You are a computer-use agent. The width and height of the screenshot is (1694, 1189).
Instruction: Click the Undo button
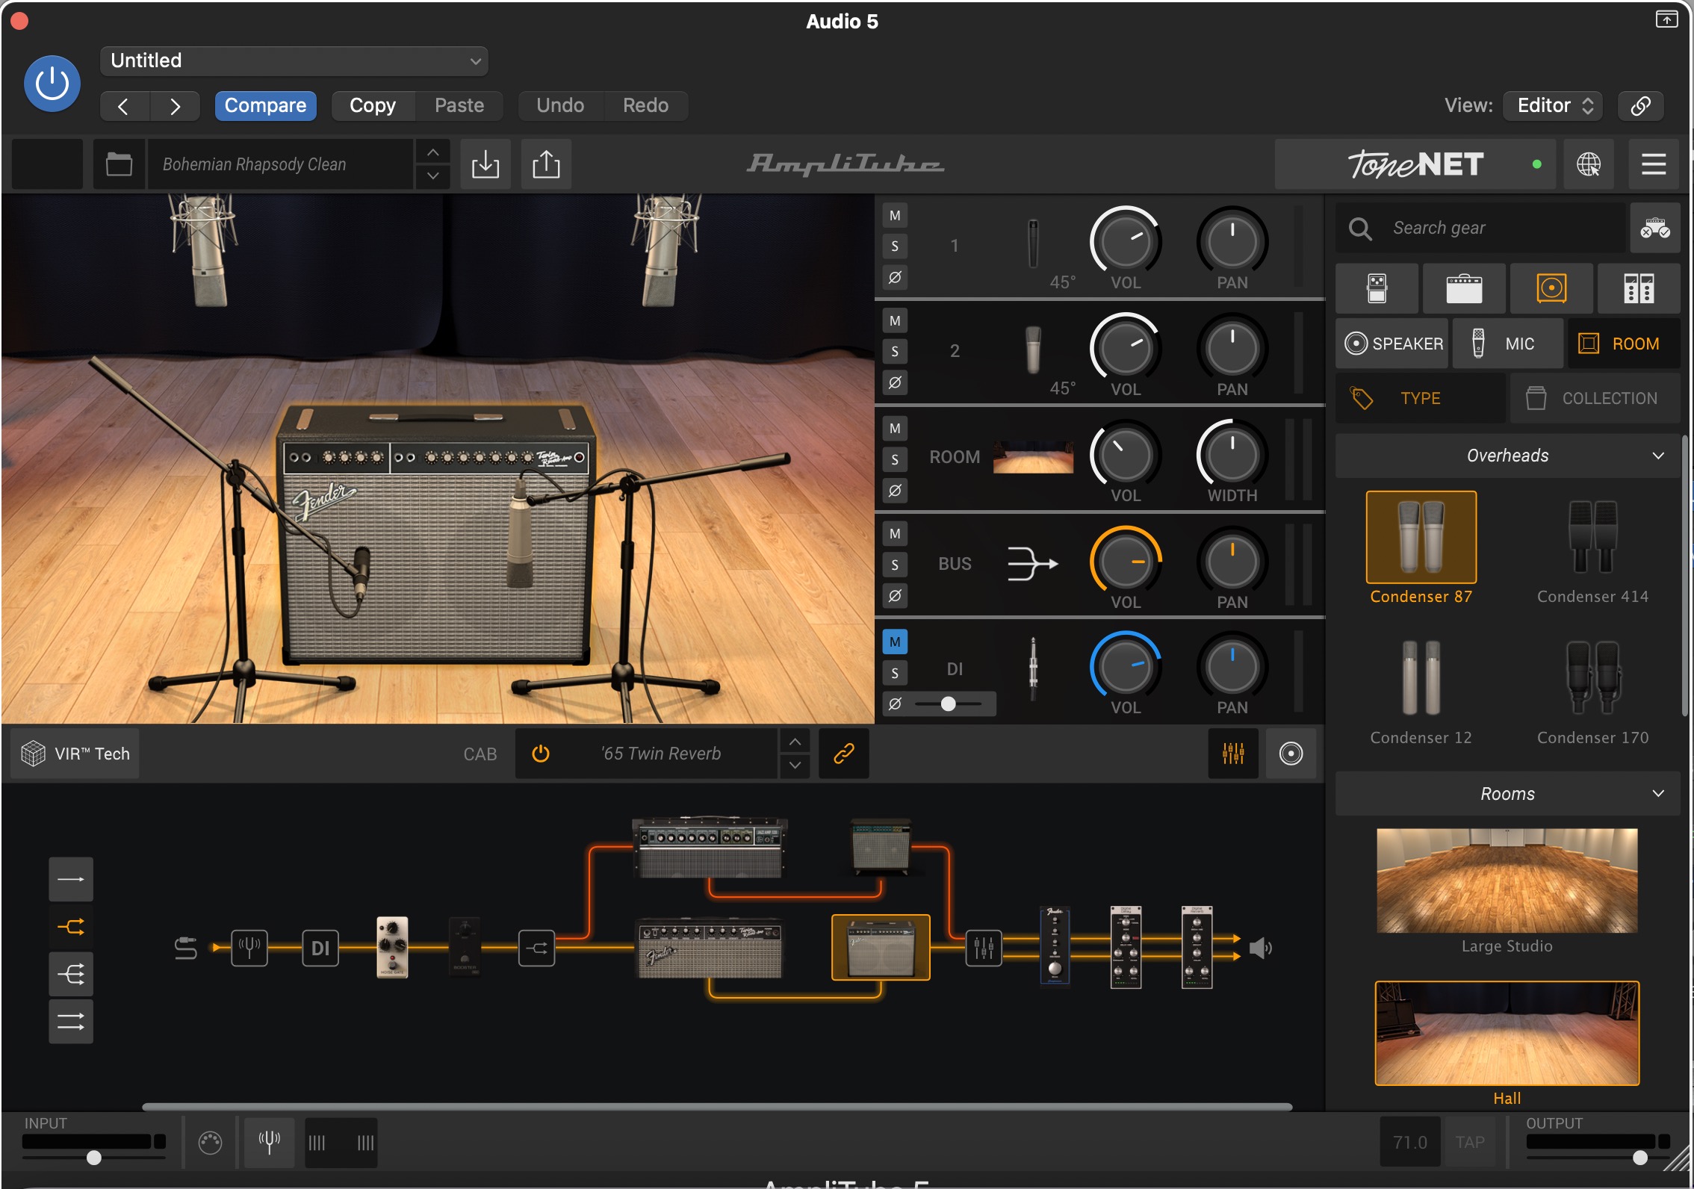pos(560,106)
